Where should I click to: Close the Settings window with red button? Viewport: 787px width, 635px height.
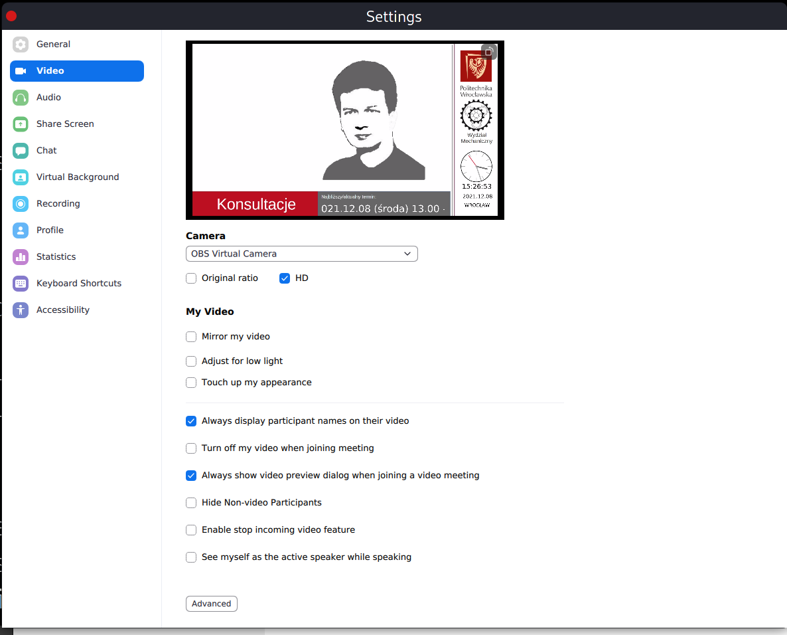pos(11,16)
